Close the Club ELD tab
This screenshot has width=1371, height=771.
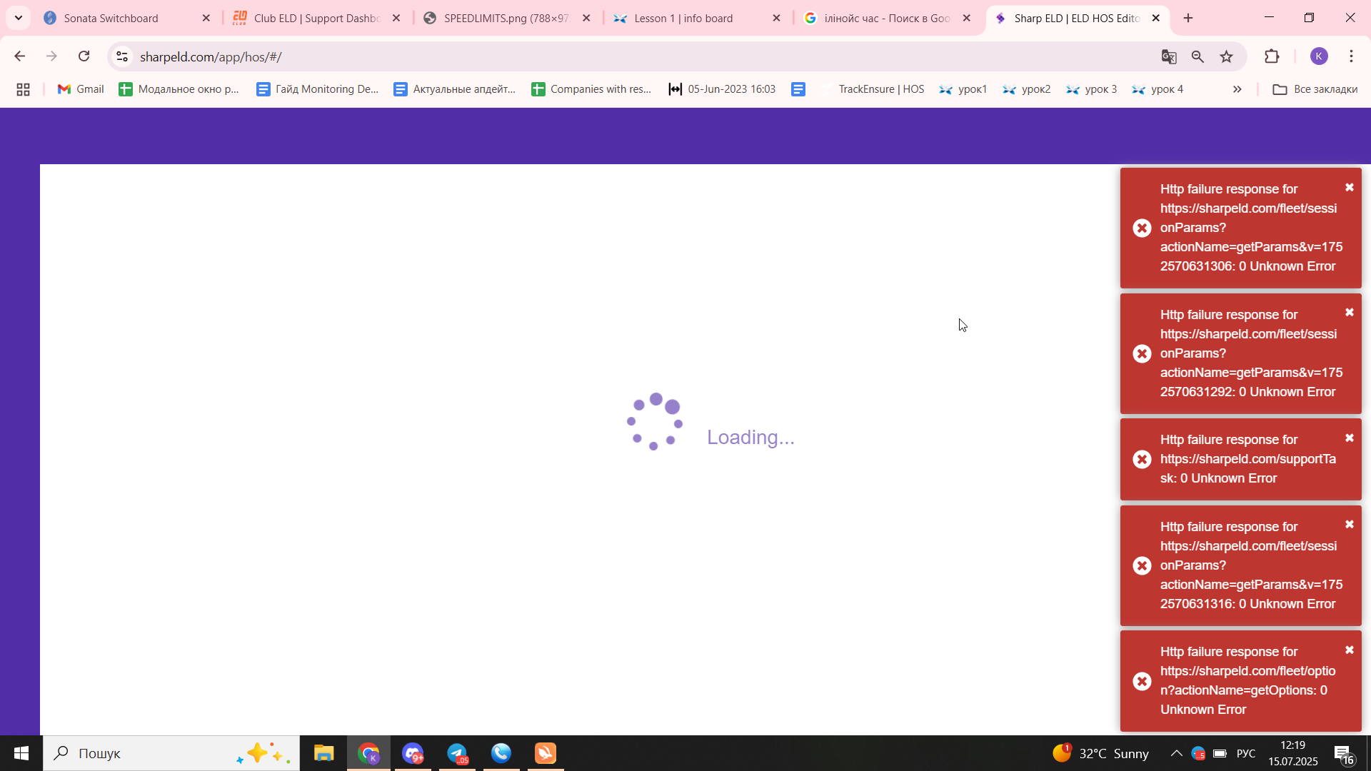tap(396, 18)
